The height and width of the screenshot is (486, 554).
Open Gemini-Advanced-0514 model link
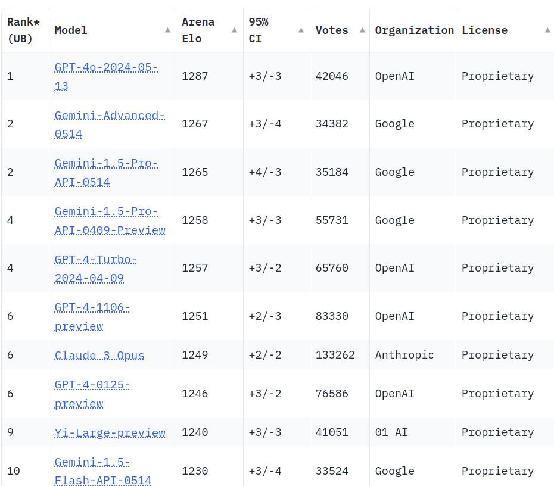pyautogui.click(x=110, y=124)
